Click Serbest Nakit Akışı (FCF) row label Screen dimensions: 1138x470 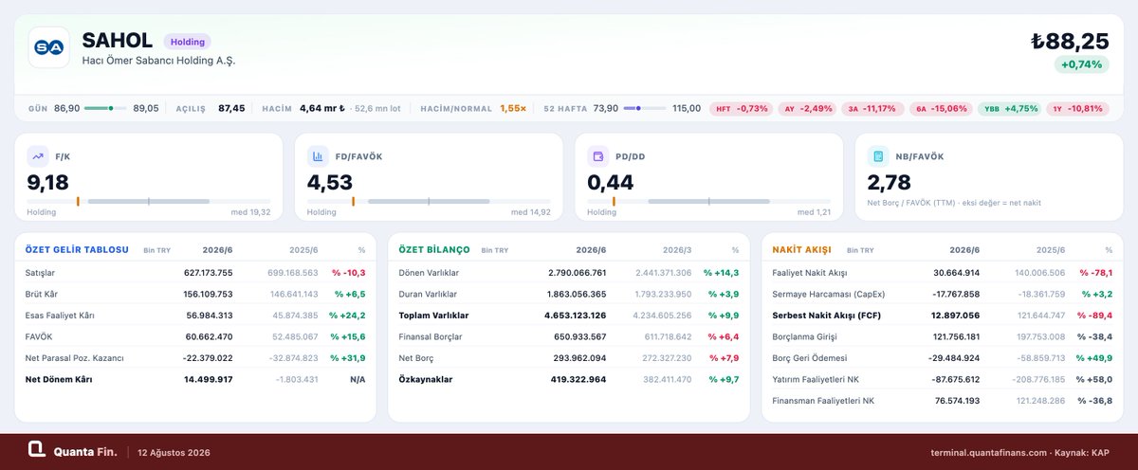pos(828,315)
